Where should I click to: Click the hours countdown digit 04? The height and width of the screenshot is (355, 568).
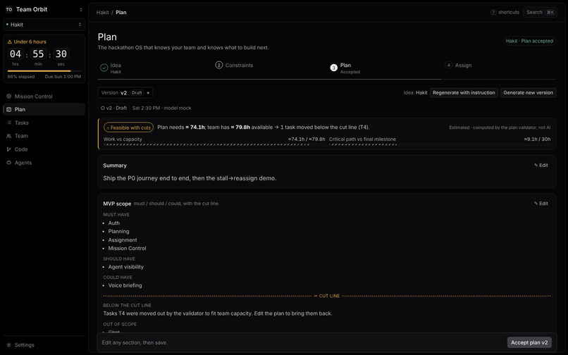[x=16, y=54]
